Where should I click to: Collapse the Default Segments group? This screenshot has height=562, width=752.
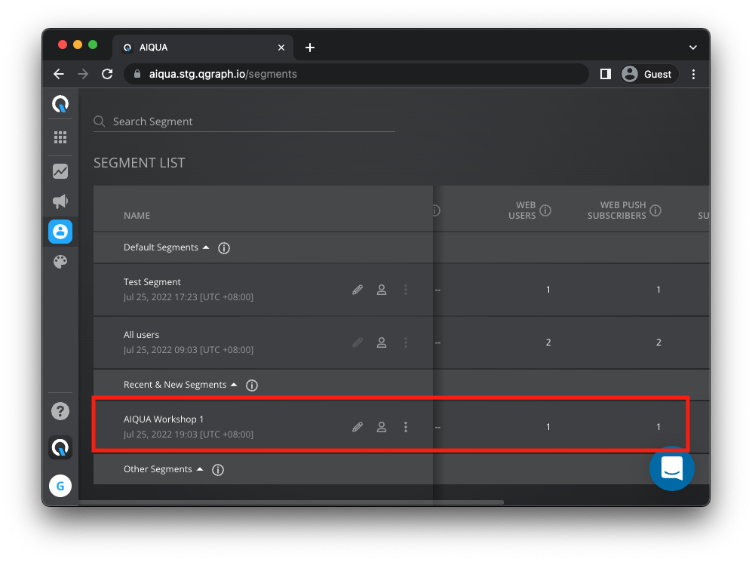206,247
